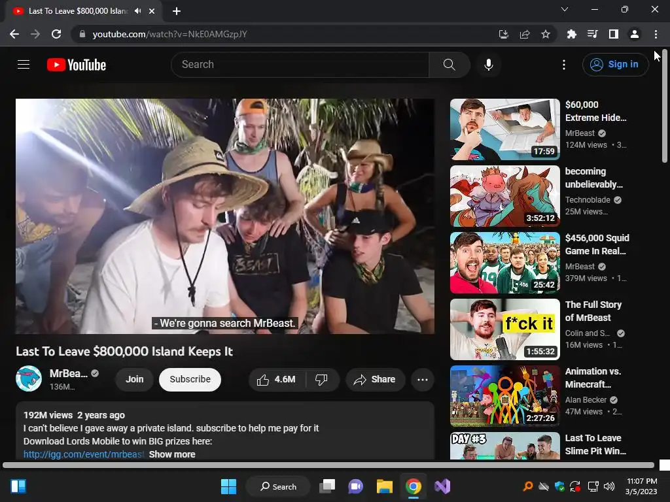The height and width of the screenshot is (502, 670).
Task: Reload the page in Chrome
Action: coord(56,34)
